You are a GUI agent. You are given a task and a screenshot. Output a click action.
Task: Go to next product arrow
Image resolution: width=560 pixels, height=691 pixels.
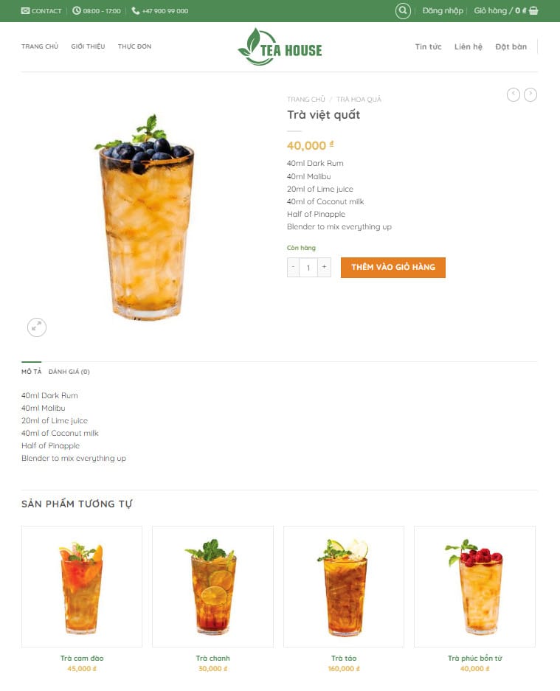pos(530,94)
